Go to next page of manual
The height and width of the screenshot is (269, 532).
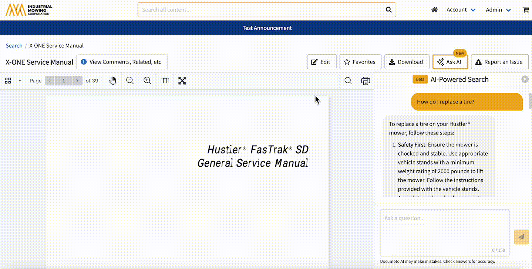pyautogui.click(x=77, y=81)
